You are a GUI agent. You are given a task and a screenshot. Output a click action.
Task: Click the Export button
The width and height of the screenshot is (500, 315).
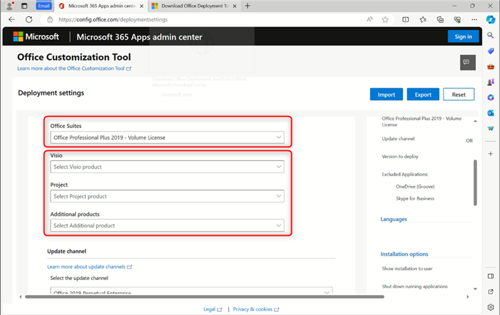[x=423, y=95]
